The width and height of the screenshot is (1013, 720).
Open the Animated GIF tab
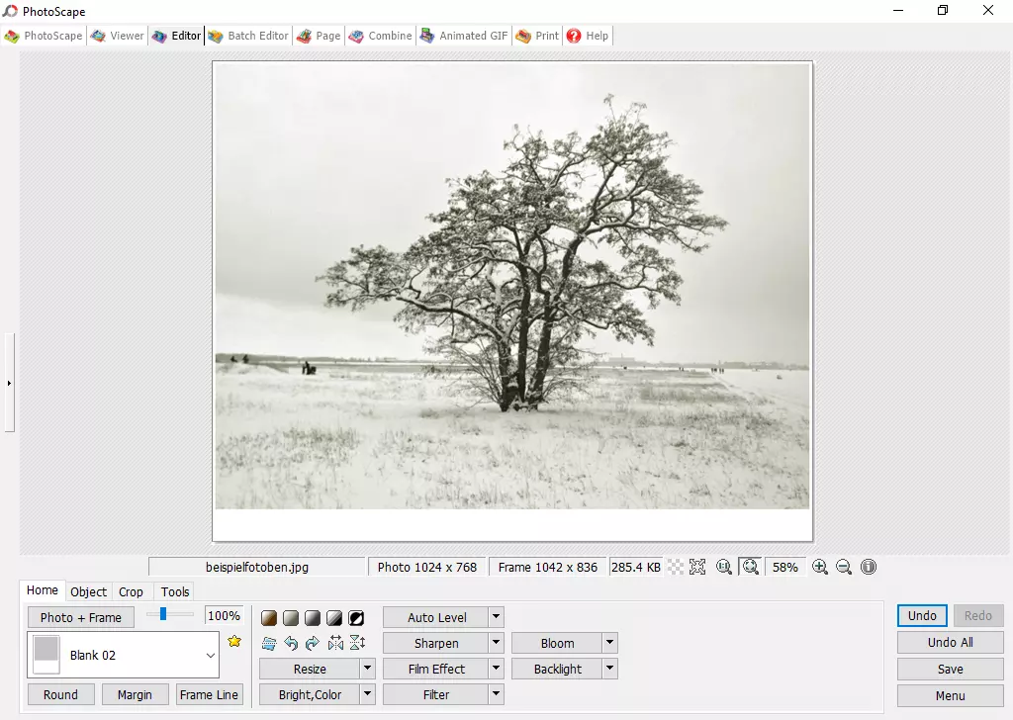tap(464, 36)
